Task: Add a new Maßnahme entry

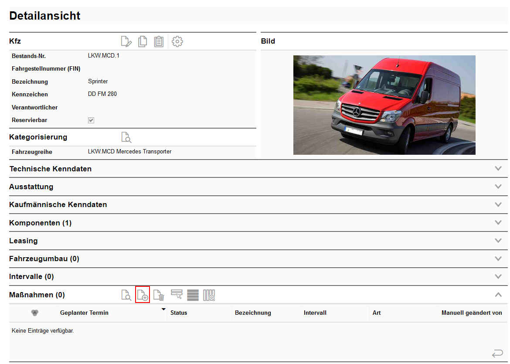Action: [x=143, y=295]
